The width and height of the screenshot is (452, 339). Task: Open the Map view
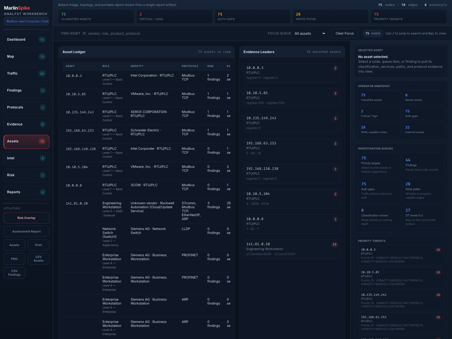click(x=26, y=57)
